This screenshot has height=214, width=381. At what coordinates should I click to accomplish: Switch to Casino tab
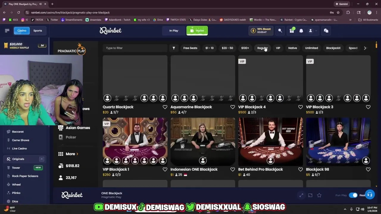[22, 30]
